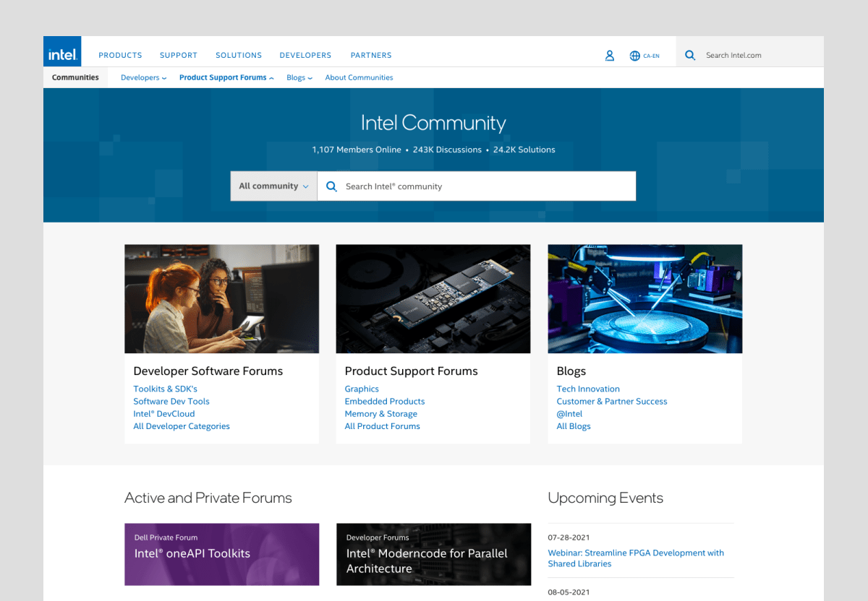Open About Communities link
The width and height of the screenshot is (868, 601).
tap(359, 77)
